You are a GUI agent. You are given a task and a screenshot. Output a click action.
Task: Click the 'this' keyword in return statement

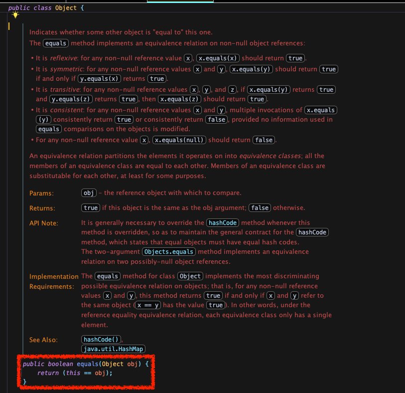[x=80, y=373]
